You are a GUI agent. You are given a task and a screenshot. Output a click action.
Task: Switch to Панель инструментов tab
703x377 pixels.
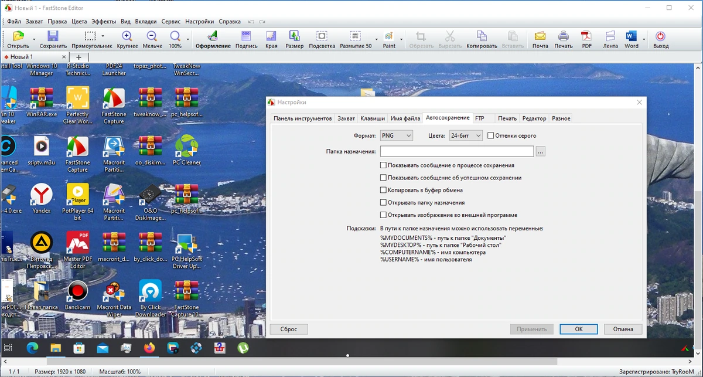pos(303,118)
